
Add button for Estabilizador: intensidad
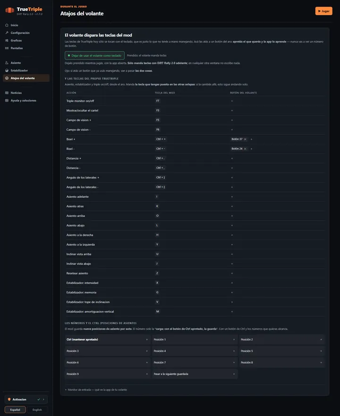point(232,283)
